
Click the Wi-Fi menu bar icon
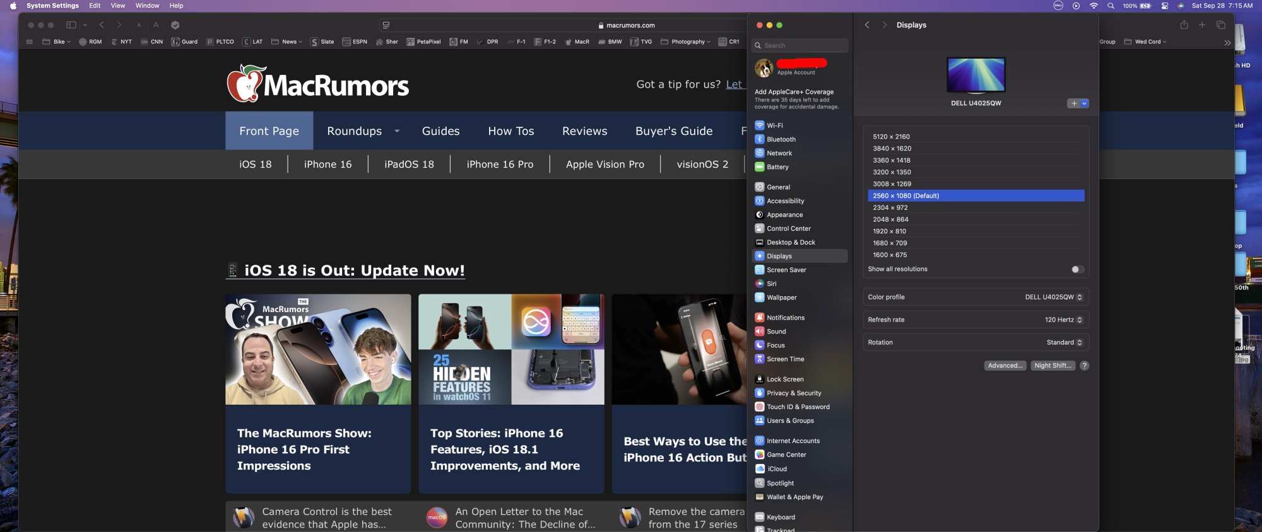[x=1094, y=6]
